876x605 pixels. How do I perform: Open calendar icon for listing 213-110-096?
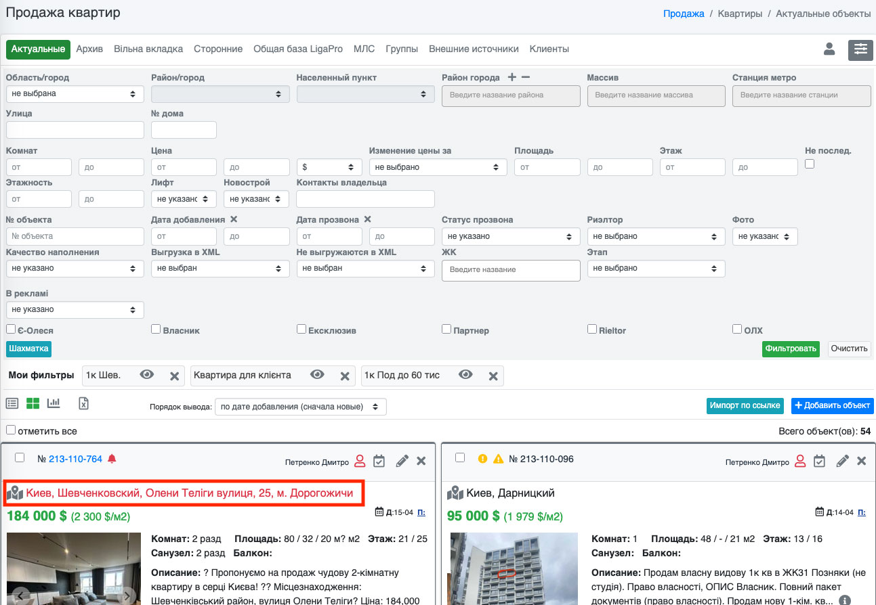[819, 461]
